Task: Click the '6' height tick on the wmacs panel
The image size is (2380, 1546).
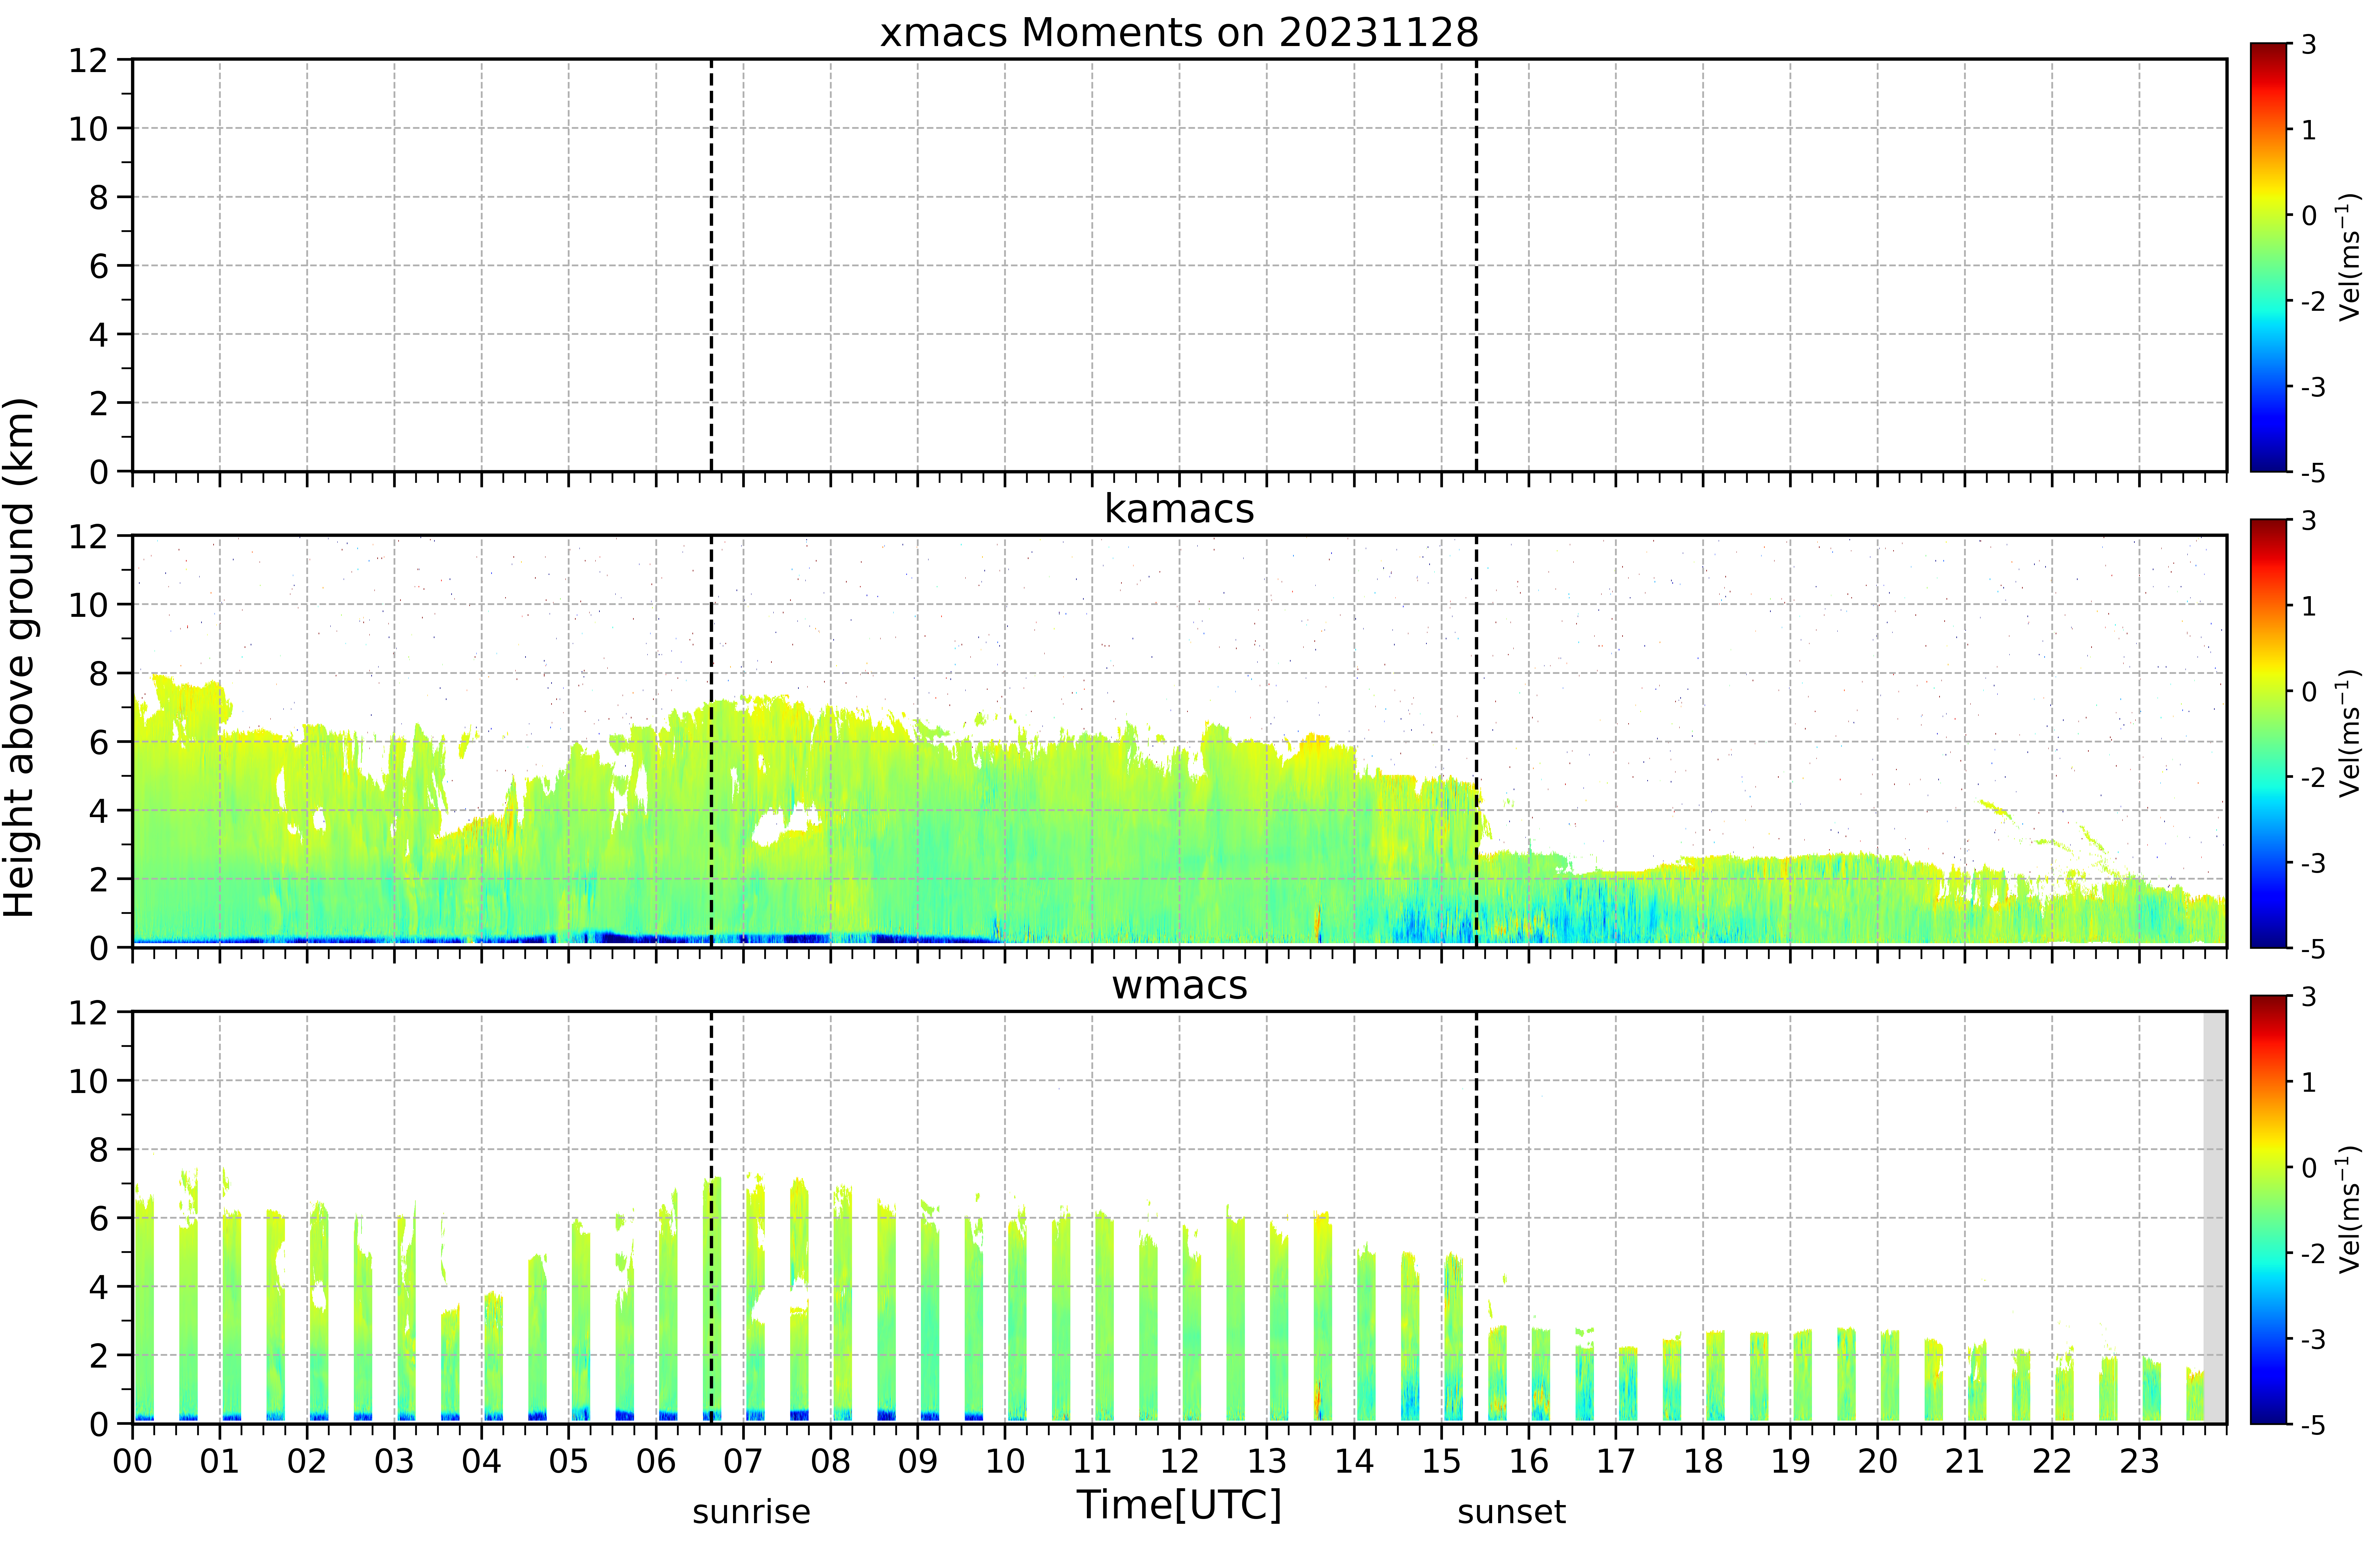Action: click(98, 1218)
